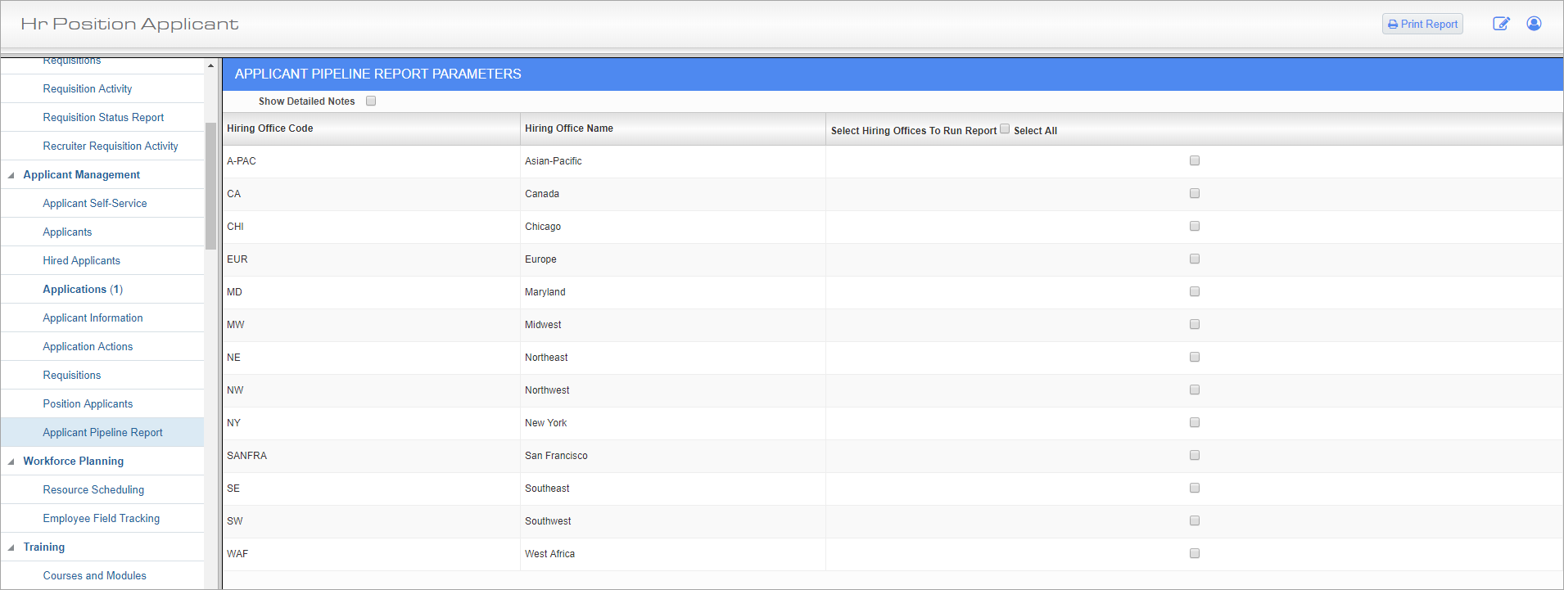Collapse the Workforce Planning section
This screenshot has height=590, width=1564.
pyautogui.click(x=11, y=462)
